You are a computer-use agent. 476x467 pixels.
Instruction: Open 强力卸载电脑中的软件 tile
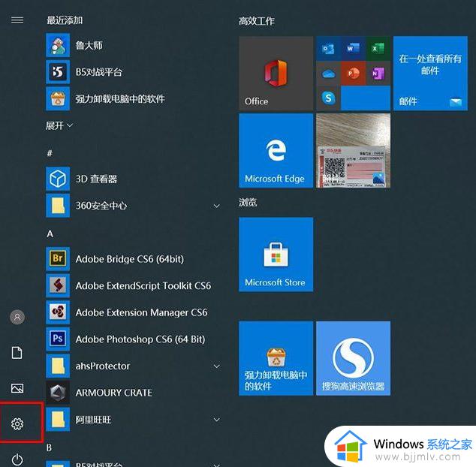276,358
